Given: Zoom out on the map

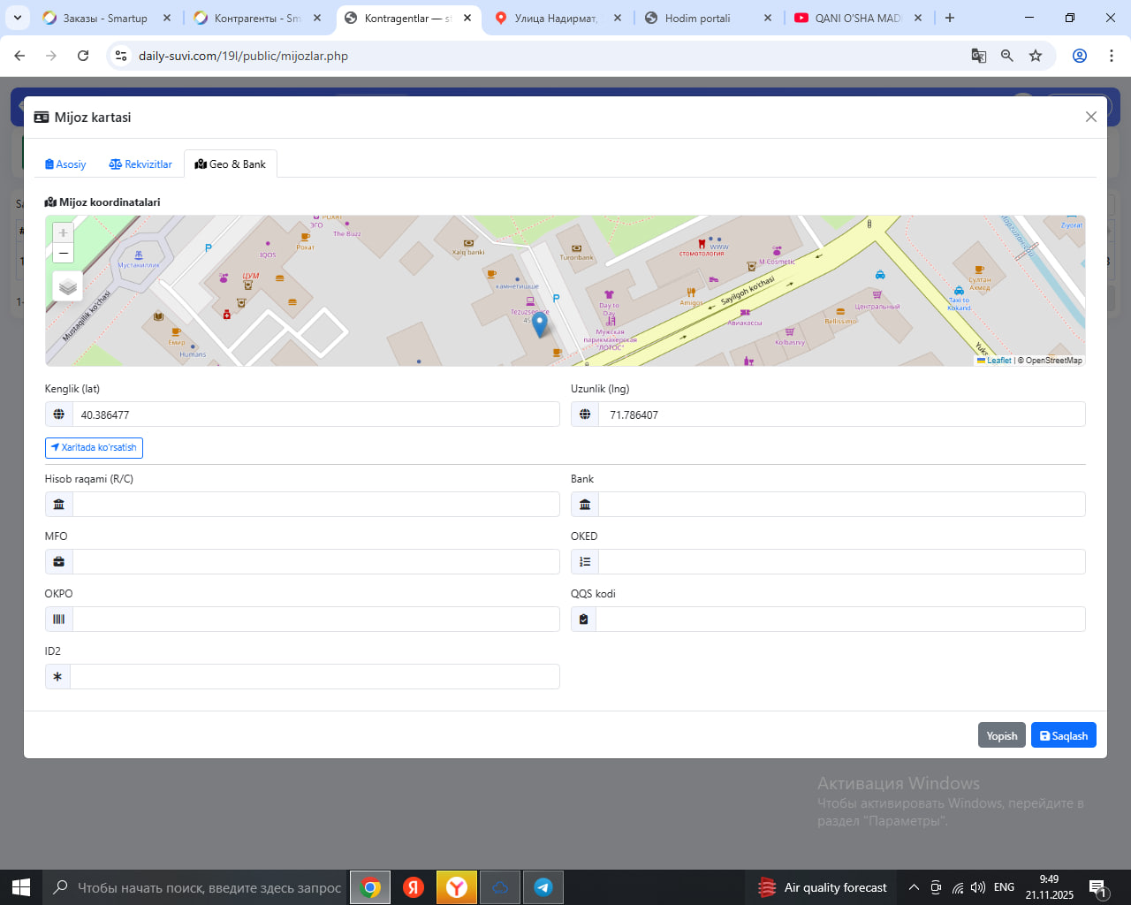Looking at the screenshot, I should click(x=64, y=254).
